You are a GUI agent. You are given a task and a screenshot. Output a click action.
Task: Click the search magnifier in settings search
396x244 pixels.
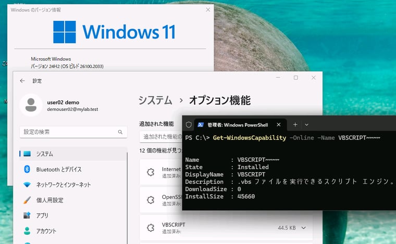click(x=120, y=132)
